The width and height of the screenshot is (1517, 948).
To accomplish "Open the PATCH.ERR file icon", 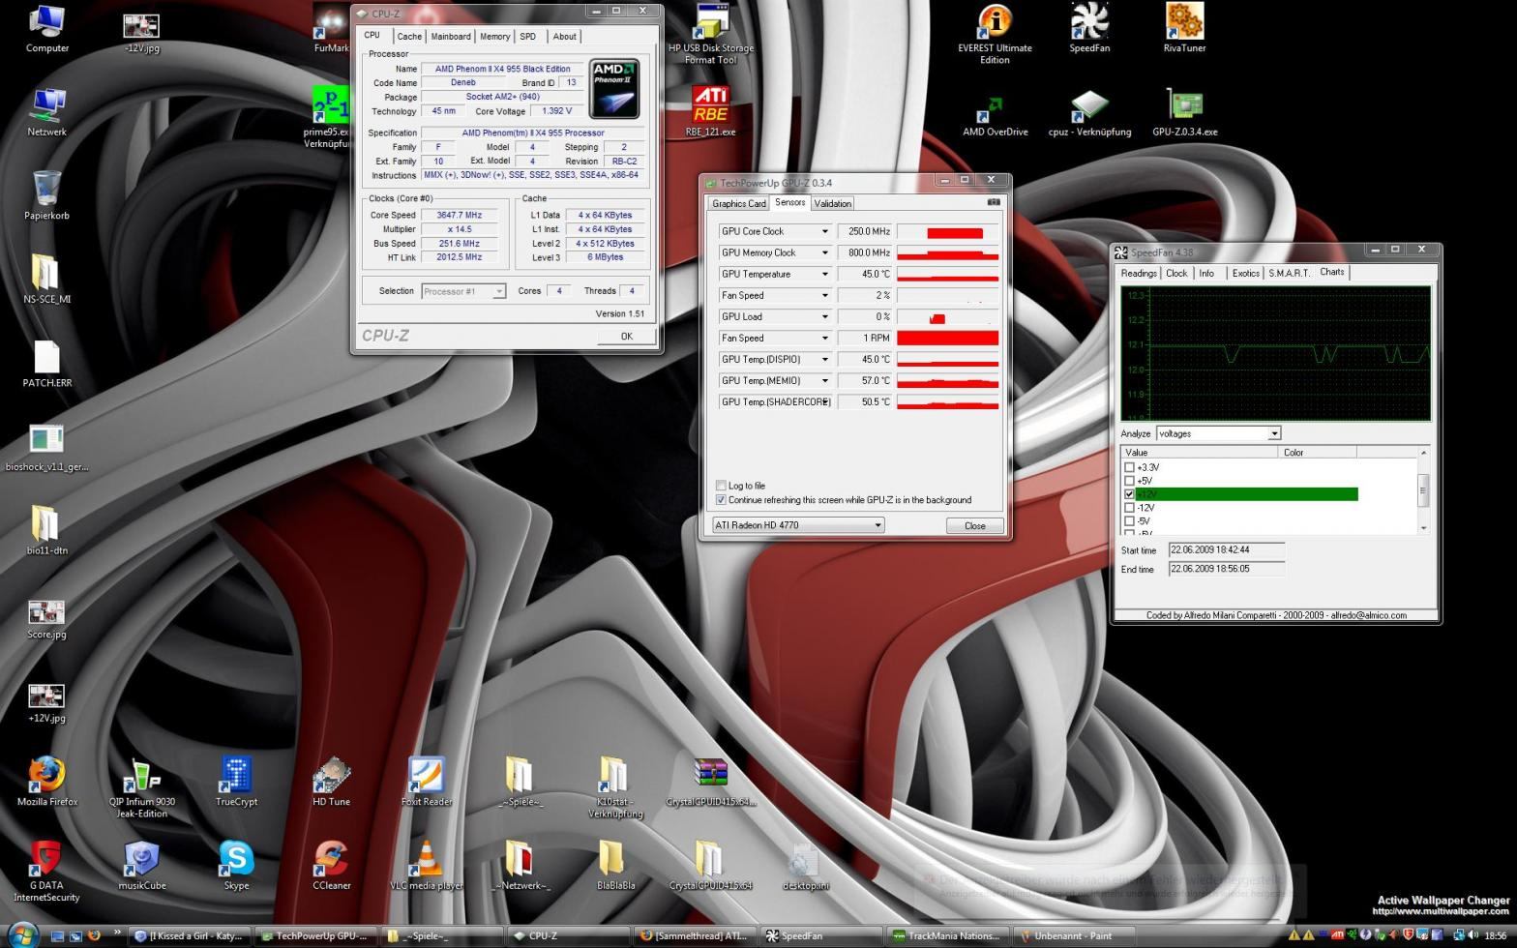I will [46, 363].
